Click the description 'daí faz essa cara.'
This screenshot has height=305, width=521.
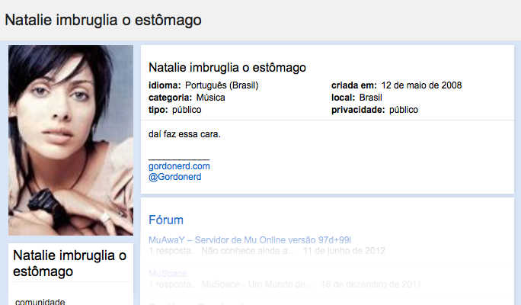point(184,134)
